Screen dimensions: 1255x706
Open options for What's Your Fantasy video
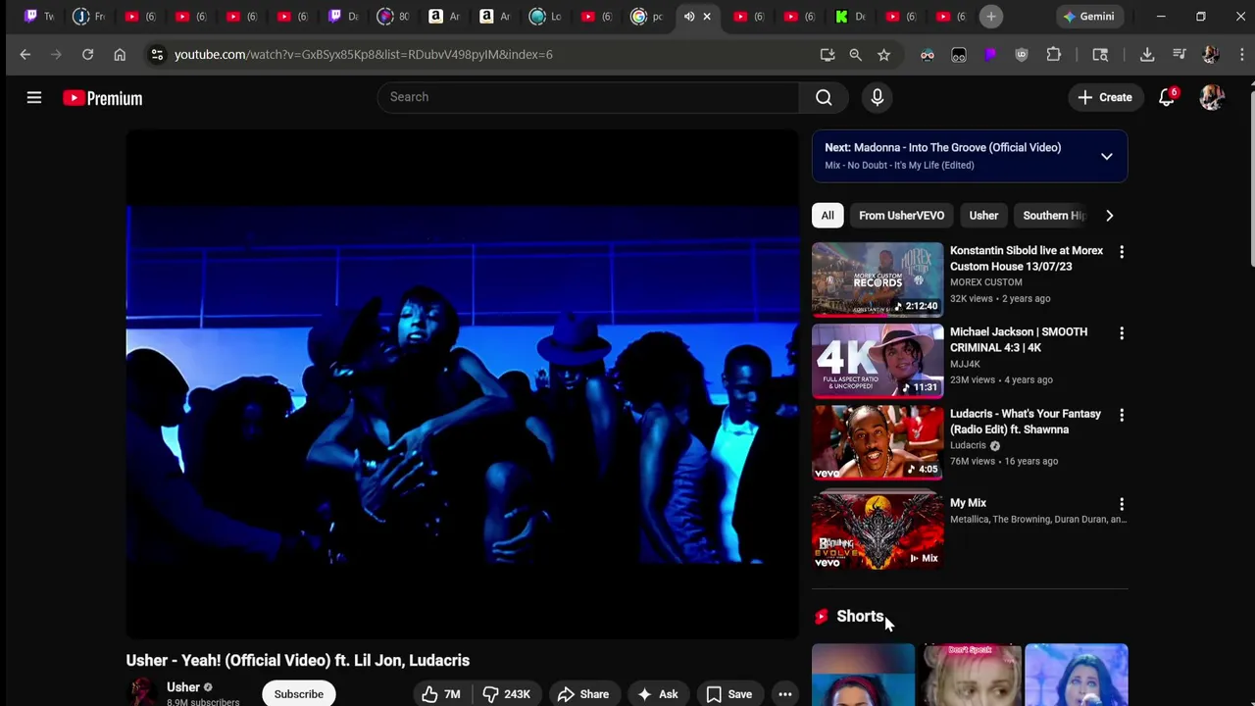point(1122,415)
